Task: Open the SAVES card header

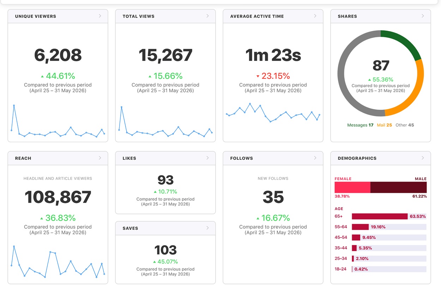Action: pos(165,228)
